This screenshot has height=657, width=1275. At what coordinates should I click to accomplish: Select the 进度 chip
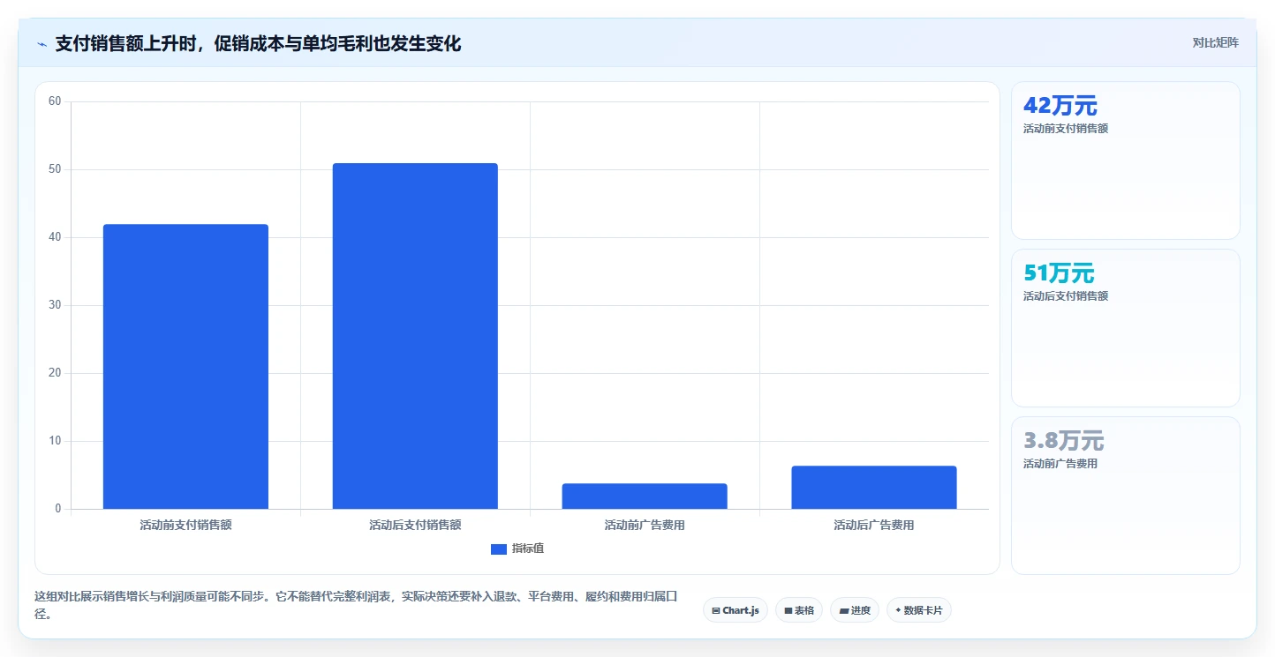pos(855,610)
